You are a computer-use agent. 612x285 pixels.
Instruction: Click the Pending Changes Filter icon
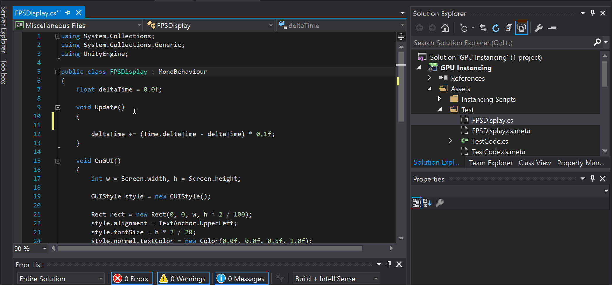pos(464,28)
